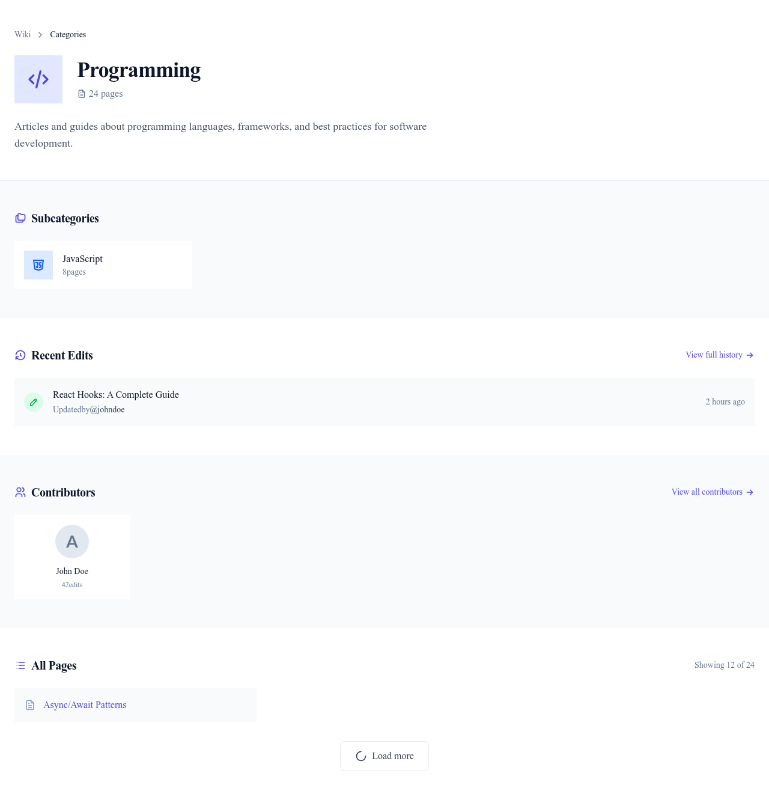Open the JavaScript subcategory card
This screenshot has width=769, height=800.
click(103, 265)
